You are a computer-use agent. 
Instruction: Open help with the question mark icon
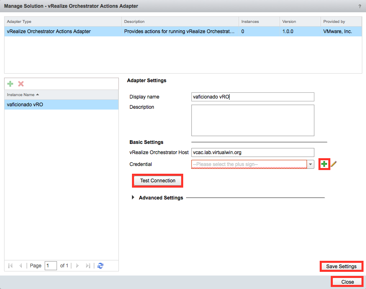(x=360, y=7)
